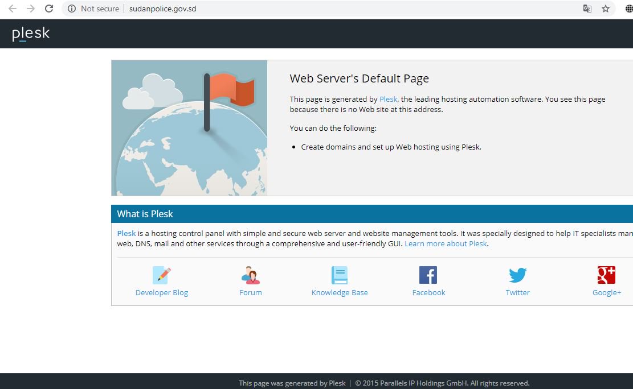
Task: Click the globe and flag illustration
Action: (189, 128)
